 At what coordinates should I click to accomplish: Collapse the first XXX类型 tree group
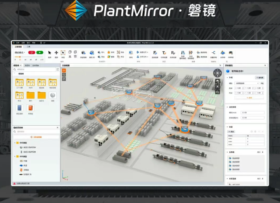[x=15, y=143]
